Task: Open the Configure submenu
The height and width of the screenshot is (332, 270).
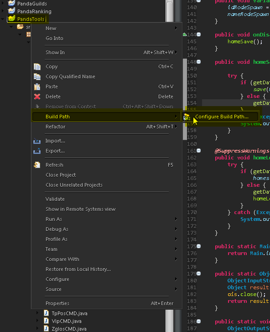Action: pyautogui.click(x=107, y=279)
